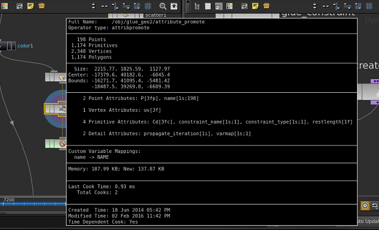The width and height of the screenshot is (379, 230).
Task: Open display options eye icon
Action: click(174, 6)
